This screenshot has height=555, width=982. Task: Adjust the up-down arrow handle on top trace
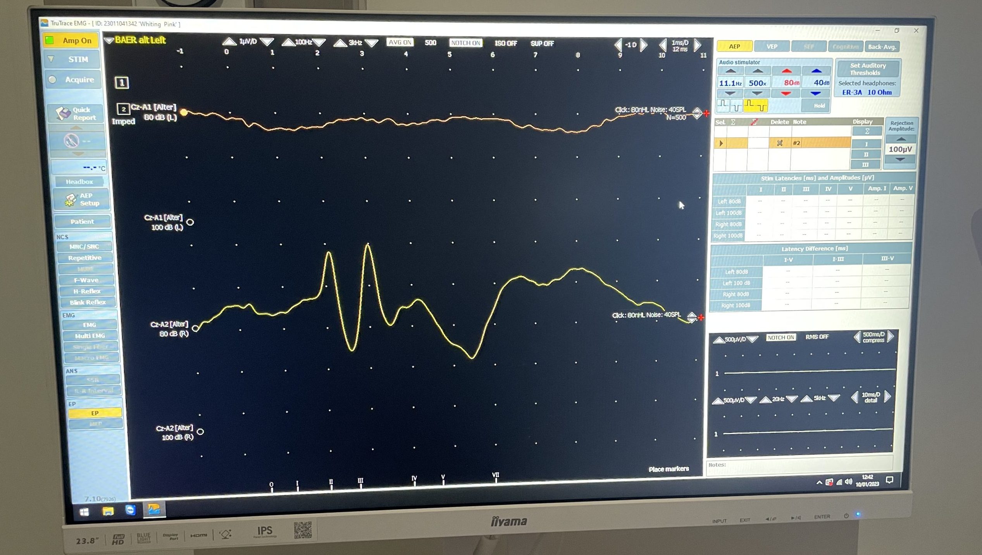pos(697,113)
